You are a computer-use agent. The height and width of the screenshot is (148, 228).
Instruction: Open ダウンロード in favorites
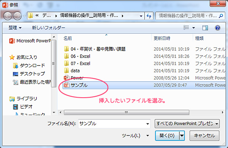pyautogui.click(x=29, y=65)
